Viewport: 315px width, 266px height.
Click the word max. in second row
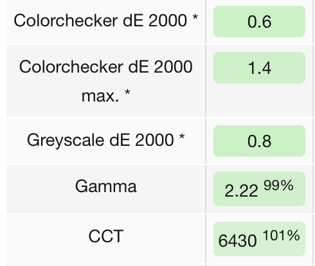point(100,96)
